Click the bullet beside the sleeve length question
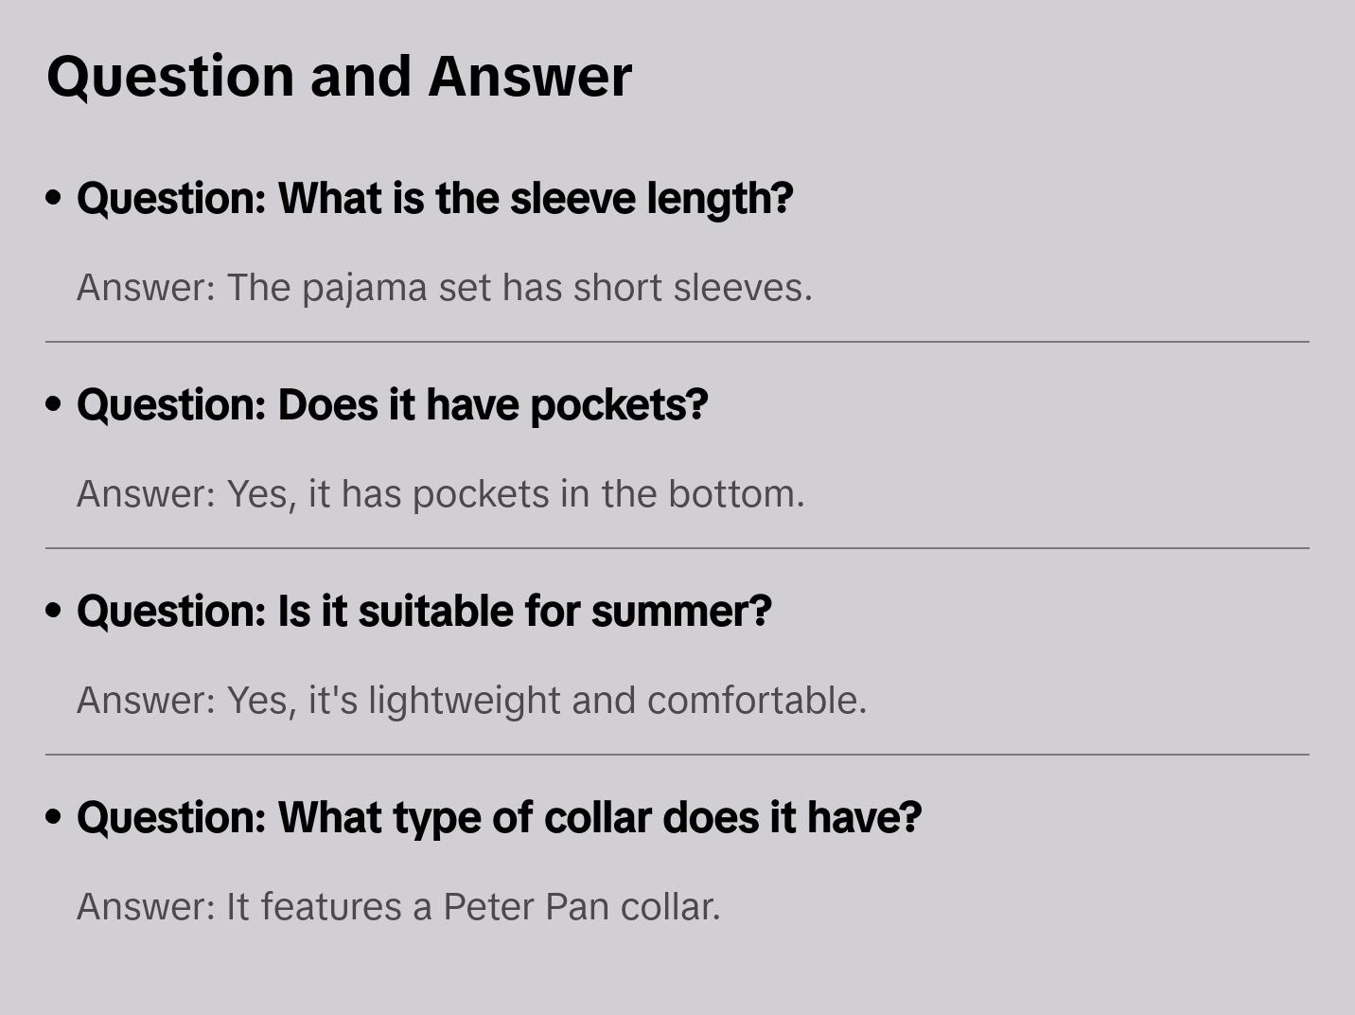This screenshot has height=1015, width=1355. click(54, 199)
